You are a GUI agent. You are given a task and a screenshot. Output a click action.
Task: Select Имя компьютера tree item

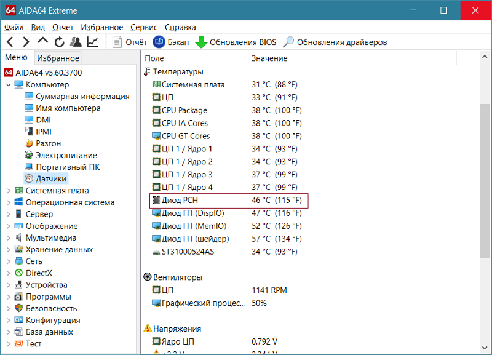tap(63, 108)
